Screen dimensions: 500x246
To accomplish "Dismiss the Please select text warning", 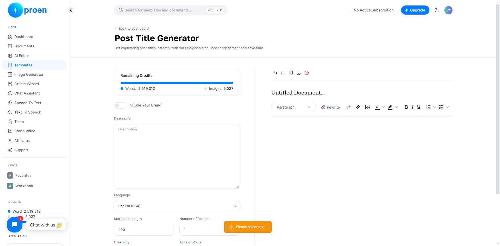I will 248,227.
